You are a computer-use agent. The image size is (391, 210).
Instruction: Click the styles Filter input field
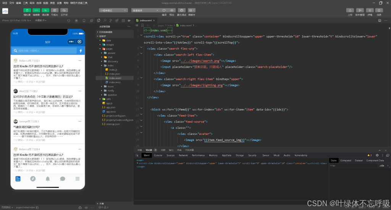[351, 166]
